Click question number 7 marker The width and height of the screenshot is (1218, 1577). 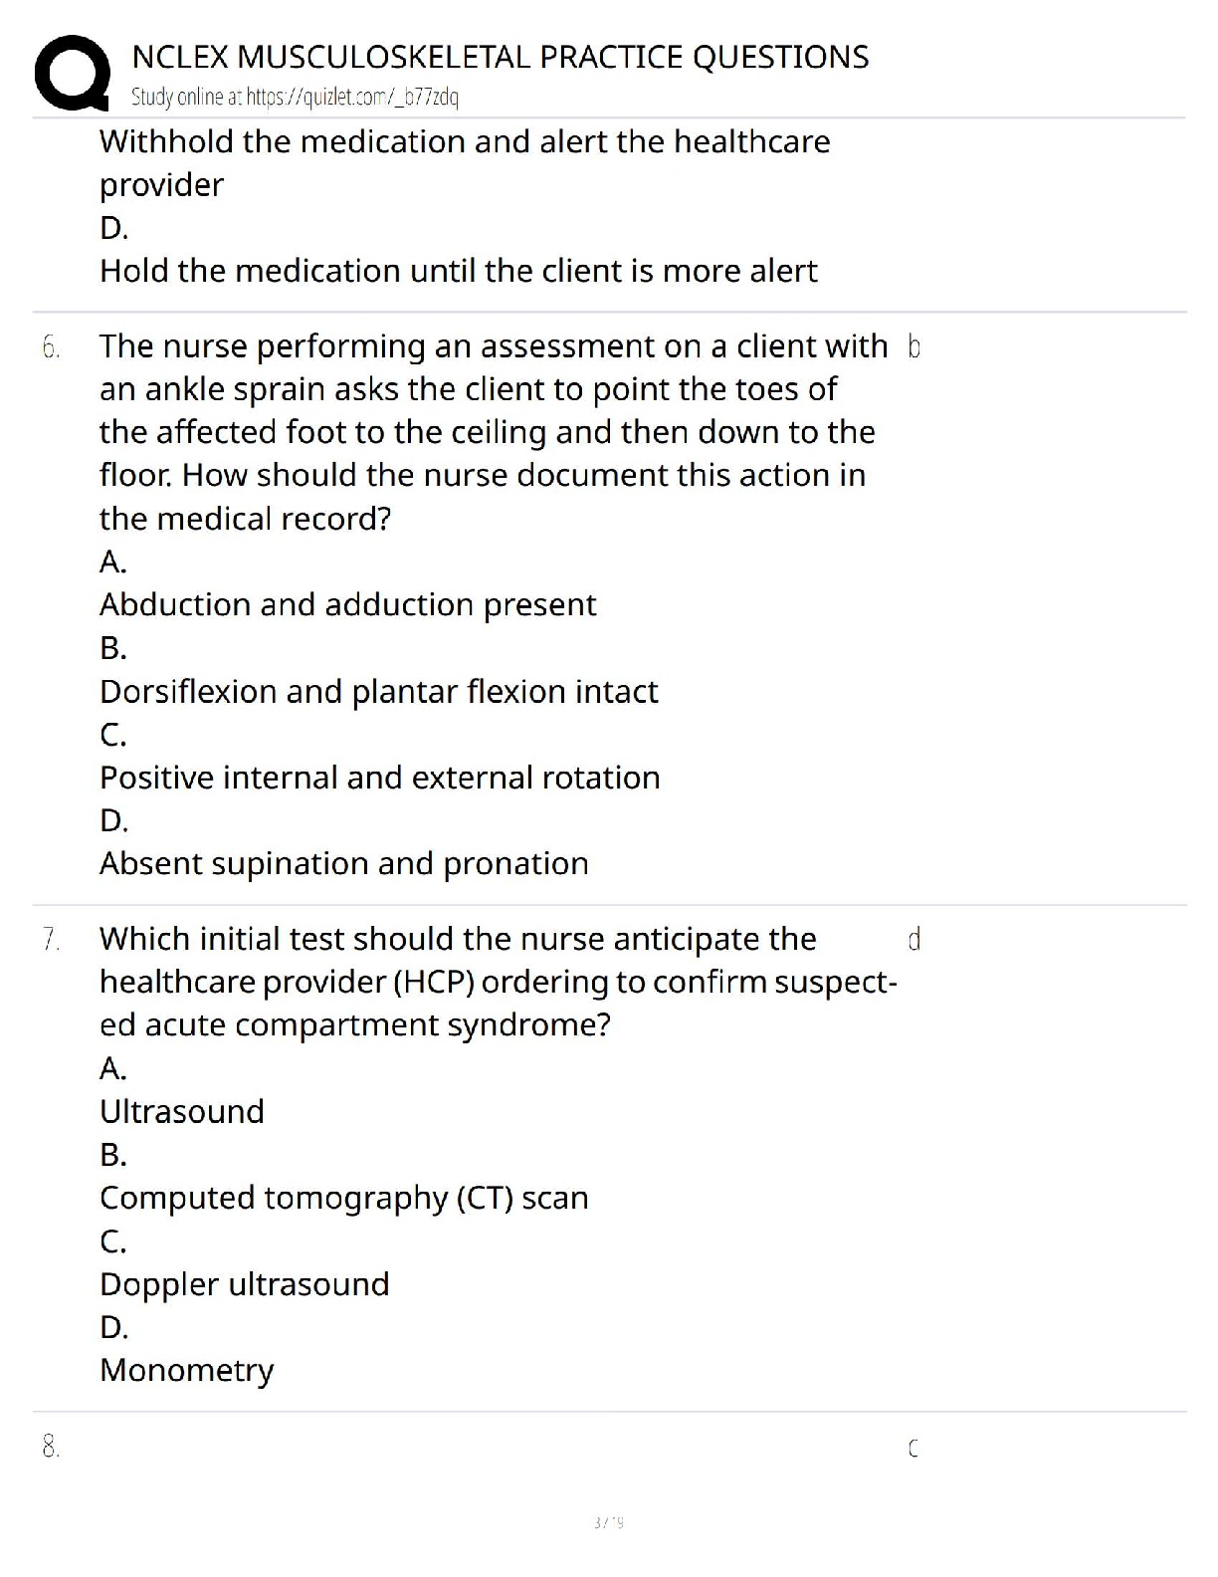(51, 940)
